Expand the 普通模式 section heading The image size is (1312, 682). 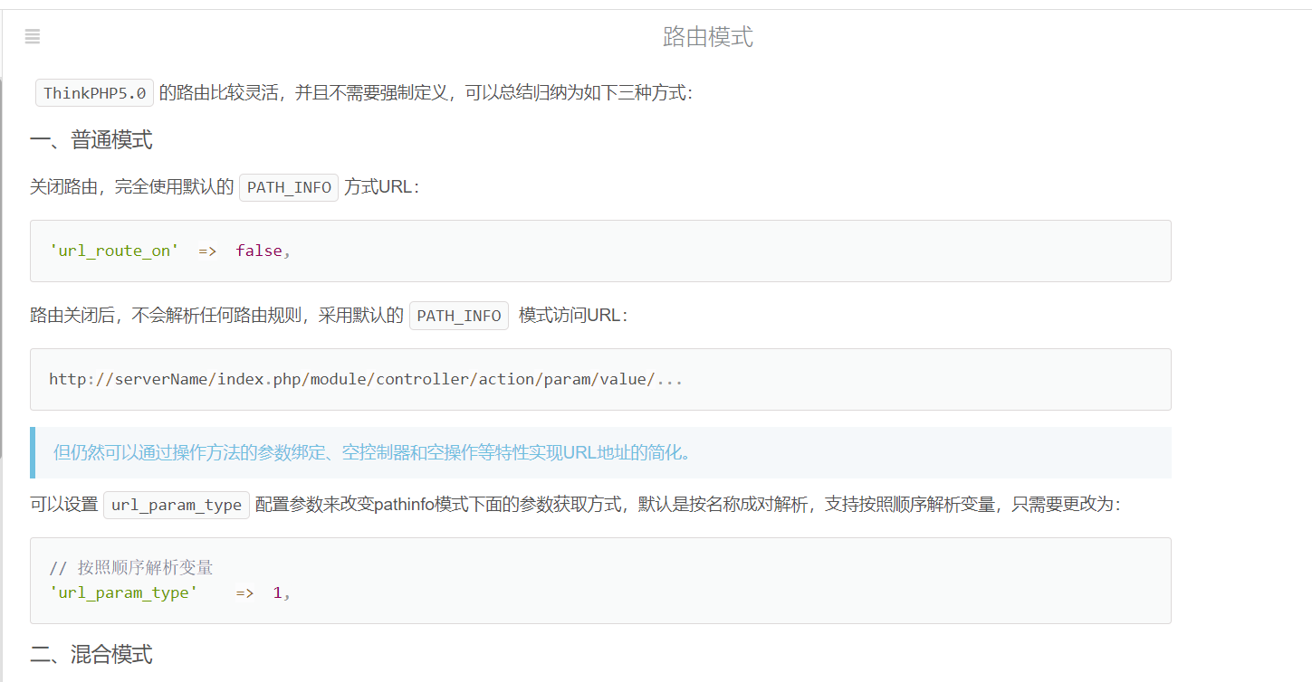tap(91, 139)
